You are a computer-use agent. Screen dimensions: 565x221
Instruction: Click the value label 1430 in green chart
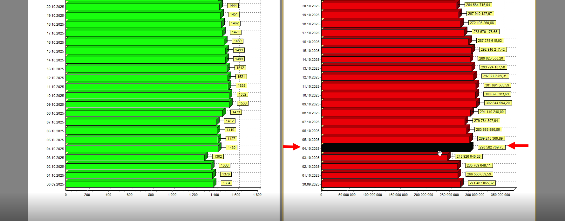[232, 148]
